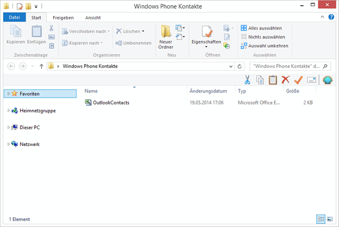
Task: Expand the Heimnetzgruppe tree node
Action: (9, 111)
